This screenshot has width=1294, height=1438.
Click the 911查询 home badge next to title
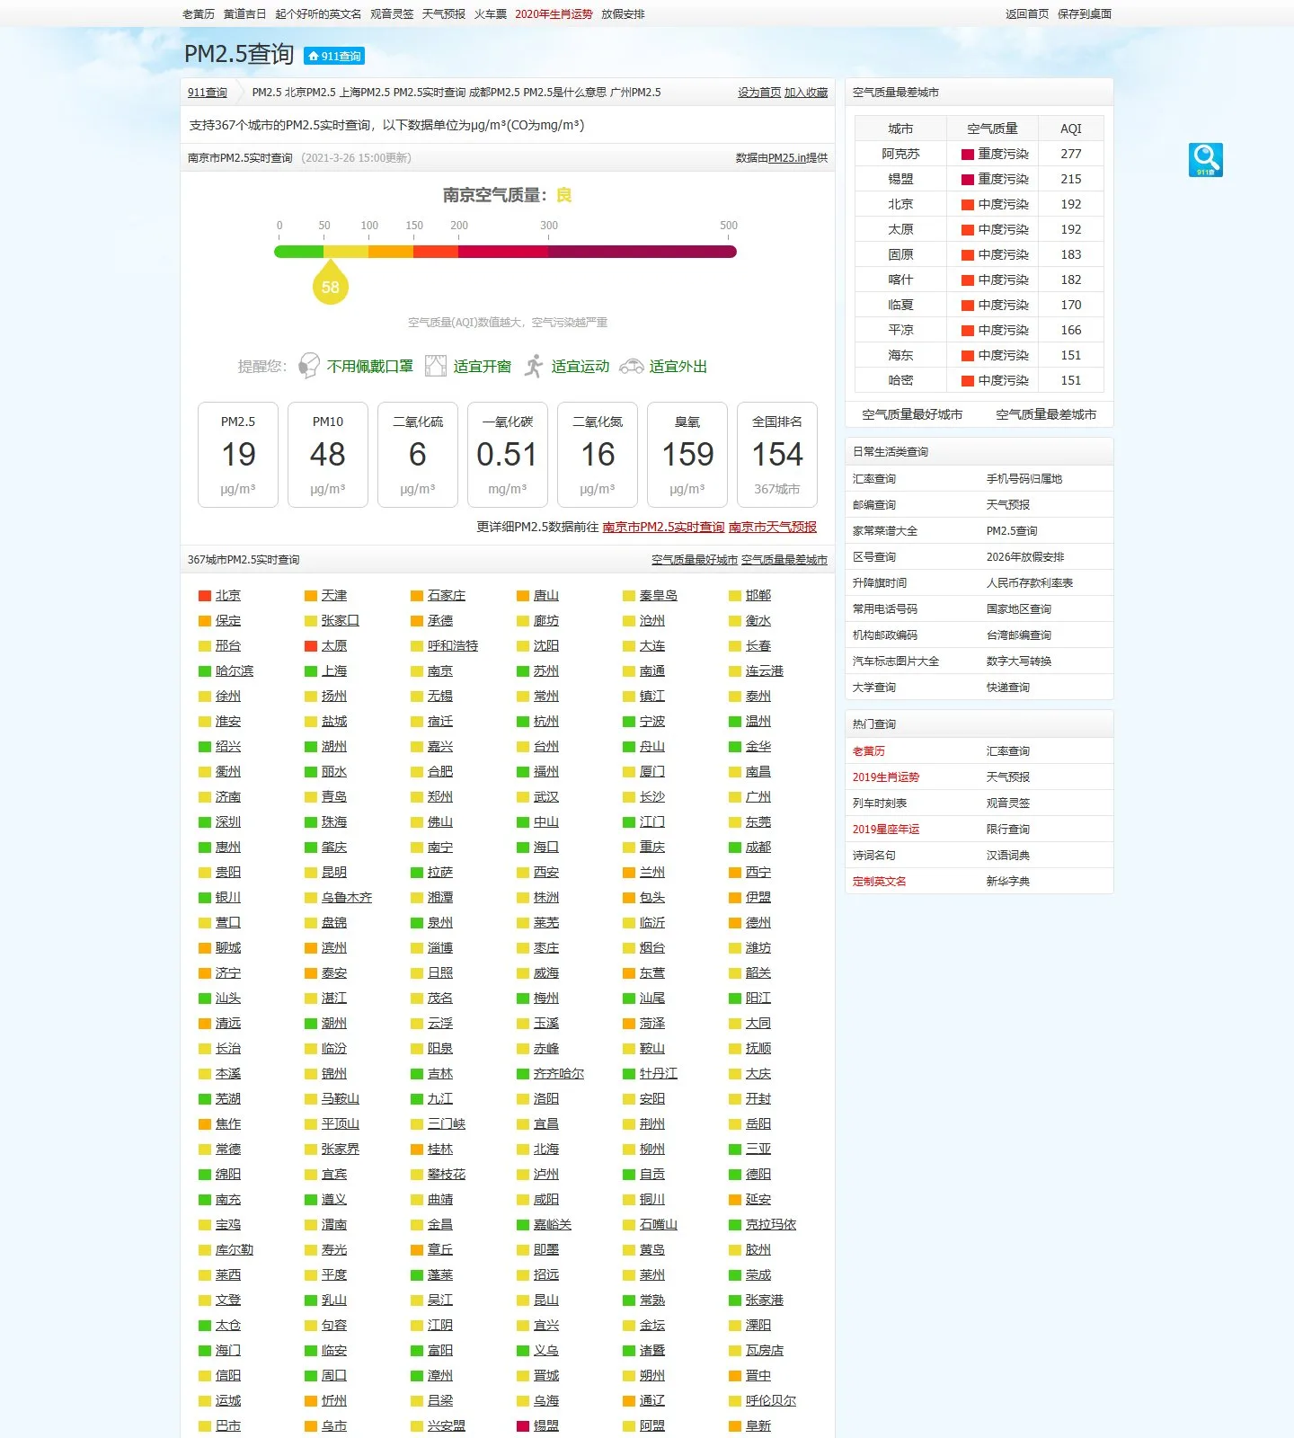pyautogui.click(x=334, y=56)
